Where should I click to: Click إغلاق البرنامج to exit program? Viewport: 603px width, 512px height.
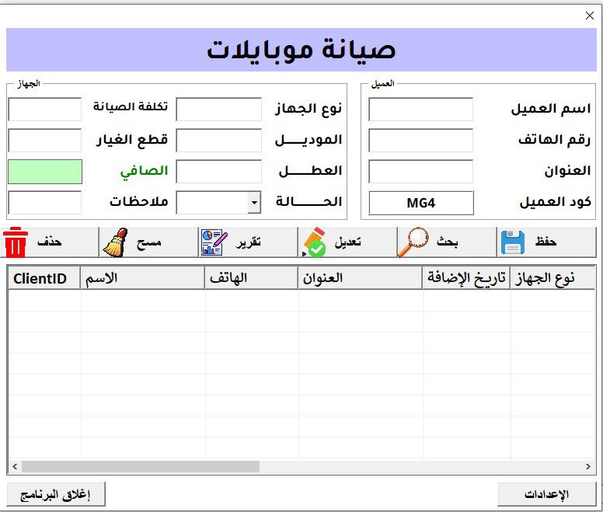pyautogui.click(x=56, y=494)
